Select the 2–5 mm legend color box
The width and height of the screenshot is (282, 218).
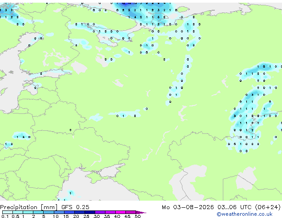pos(38,212)
